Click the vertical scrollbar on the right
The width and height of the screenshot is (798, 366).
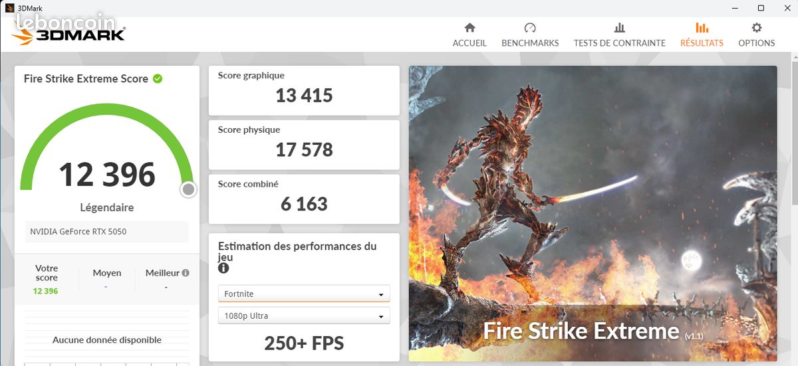pyautogui.click(x=794, y=132)
